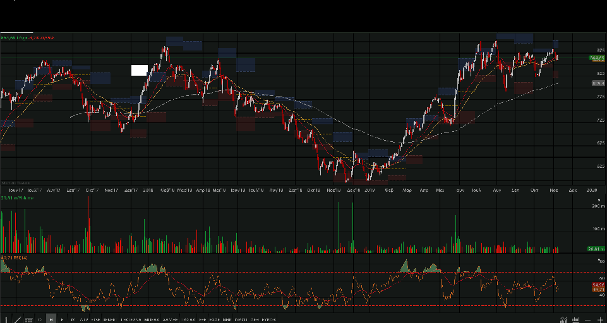
Task: Zoom out with the minus icon
Action: [587, 320]
